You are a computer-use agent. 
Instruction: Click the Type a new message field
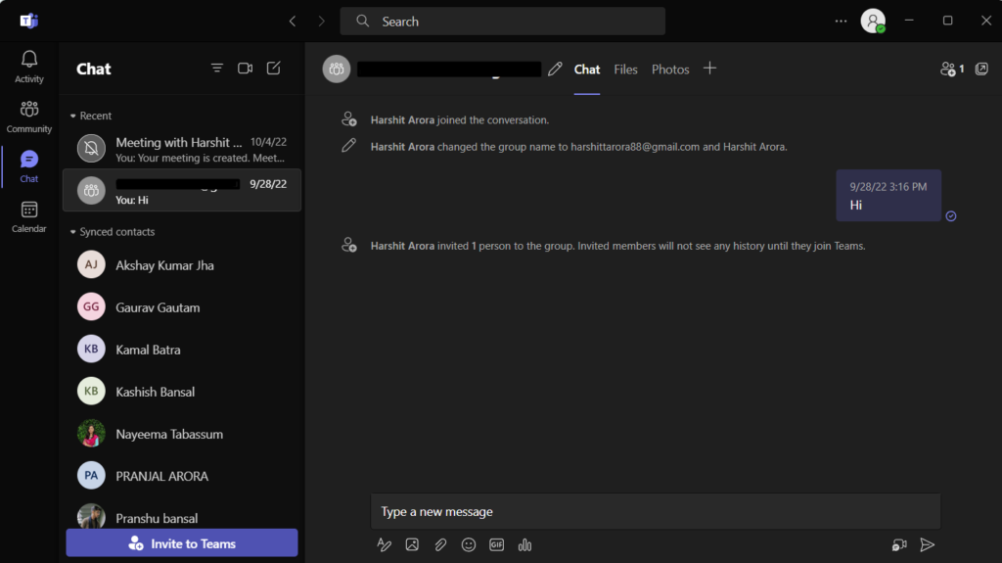point(655,511)
